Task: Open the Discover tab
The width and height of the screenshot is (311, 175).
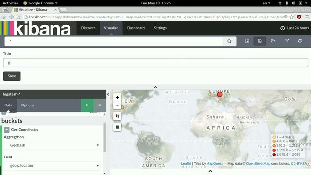Action: [x=88, y=28]
